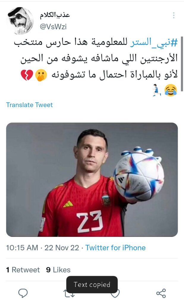Open the reply speech bubble icon

click(x=23, y=293)
